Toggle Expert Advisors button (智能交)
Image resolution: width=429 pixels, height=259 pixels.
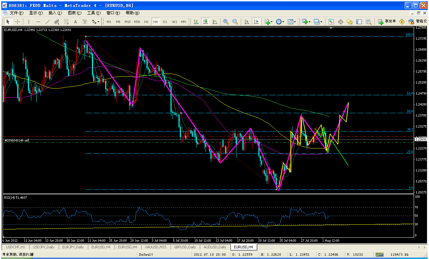point(418,22)
